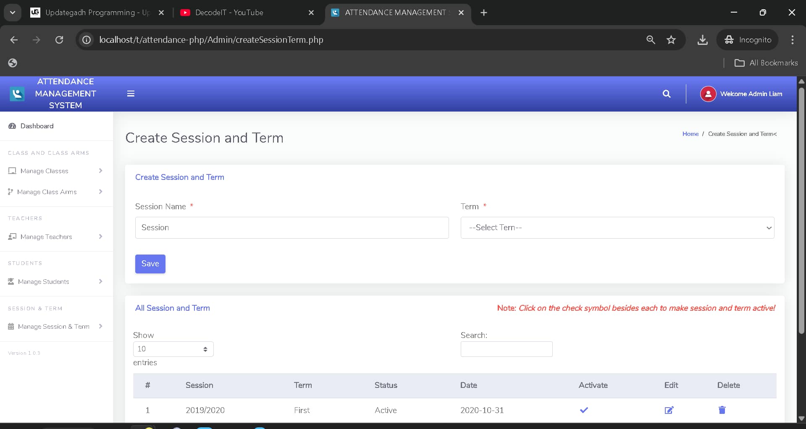Click the Manage Students icon
The height and width of the screenshot is (429, 806).
point(11,281)
